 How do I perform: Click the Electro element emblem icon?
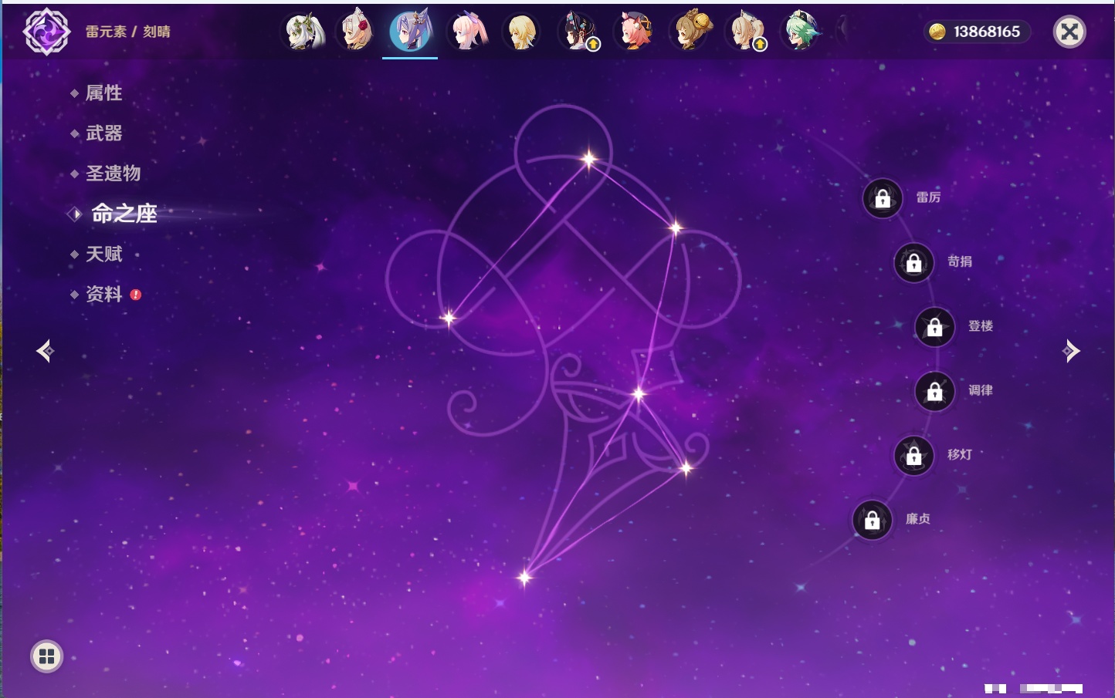pos(46,32)
